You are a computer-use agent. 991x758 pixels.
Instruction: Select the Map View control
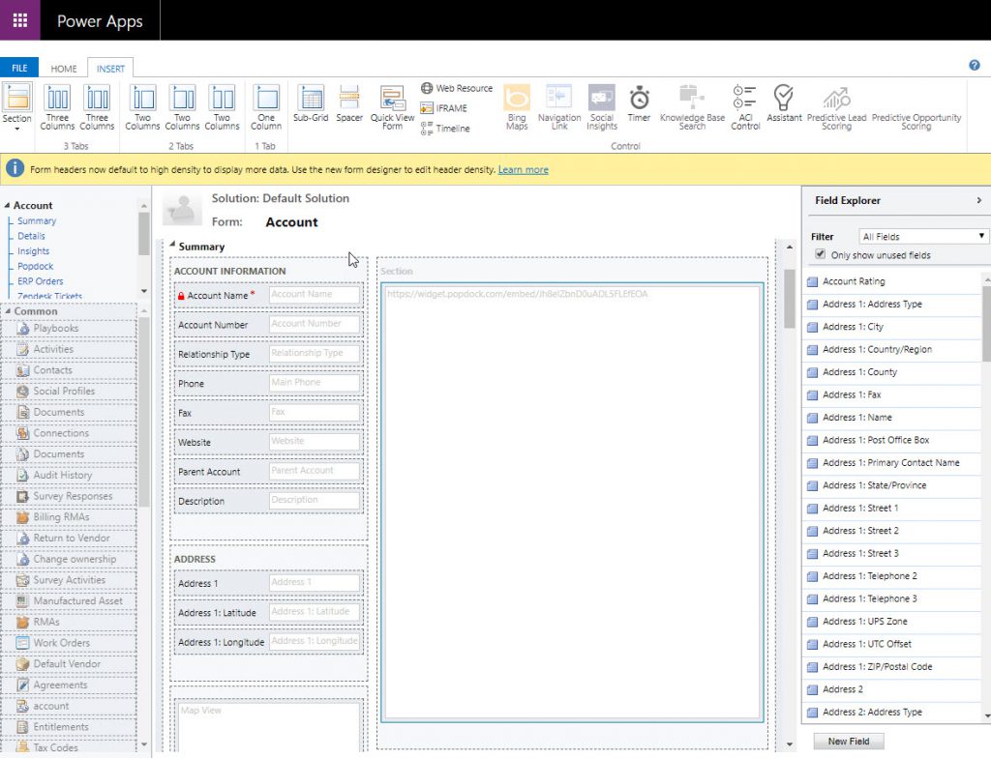coord(270,725)
